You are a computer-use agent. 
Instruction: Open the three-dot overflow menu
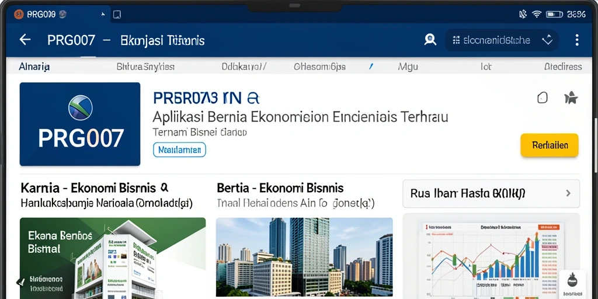[576, 40]
